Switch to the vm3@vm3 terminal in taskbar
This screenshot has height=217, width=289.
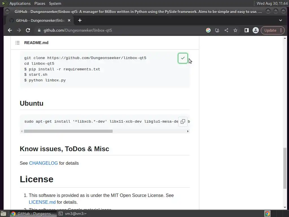(x=73, y=214)
